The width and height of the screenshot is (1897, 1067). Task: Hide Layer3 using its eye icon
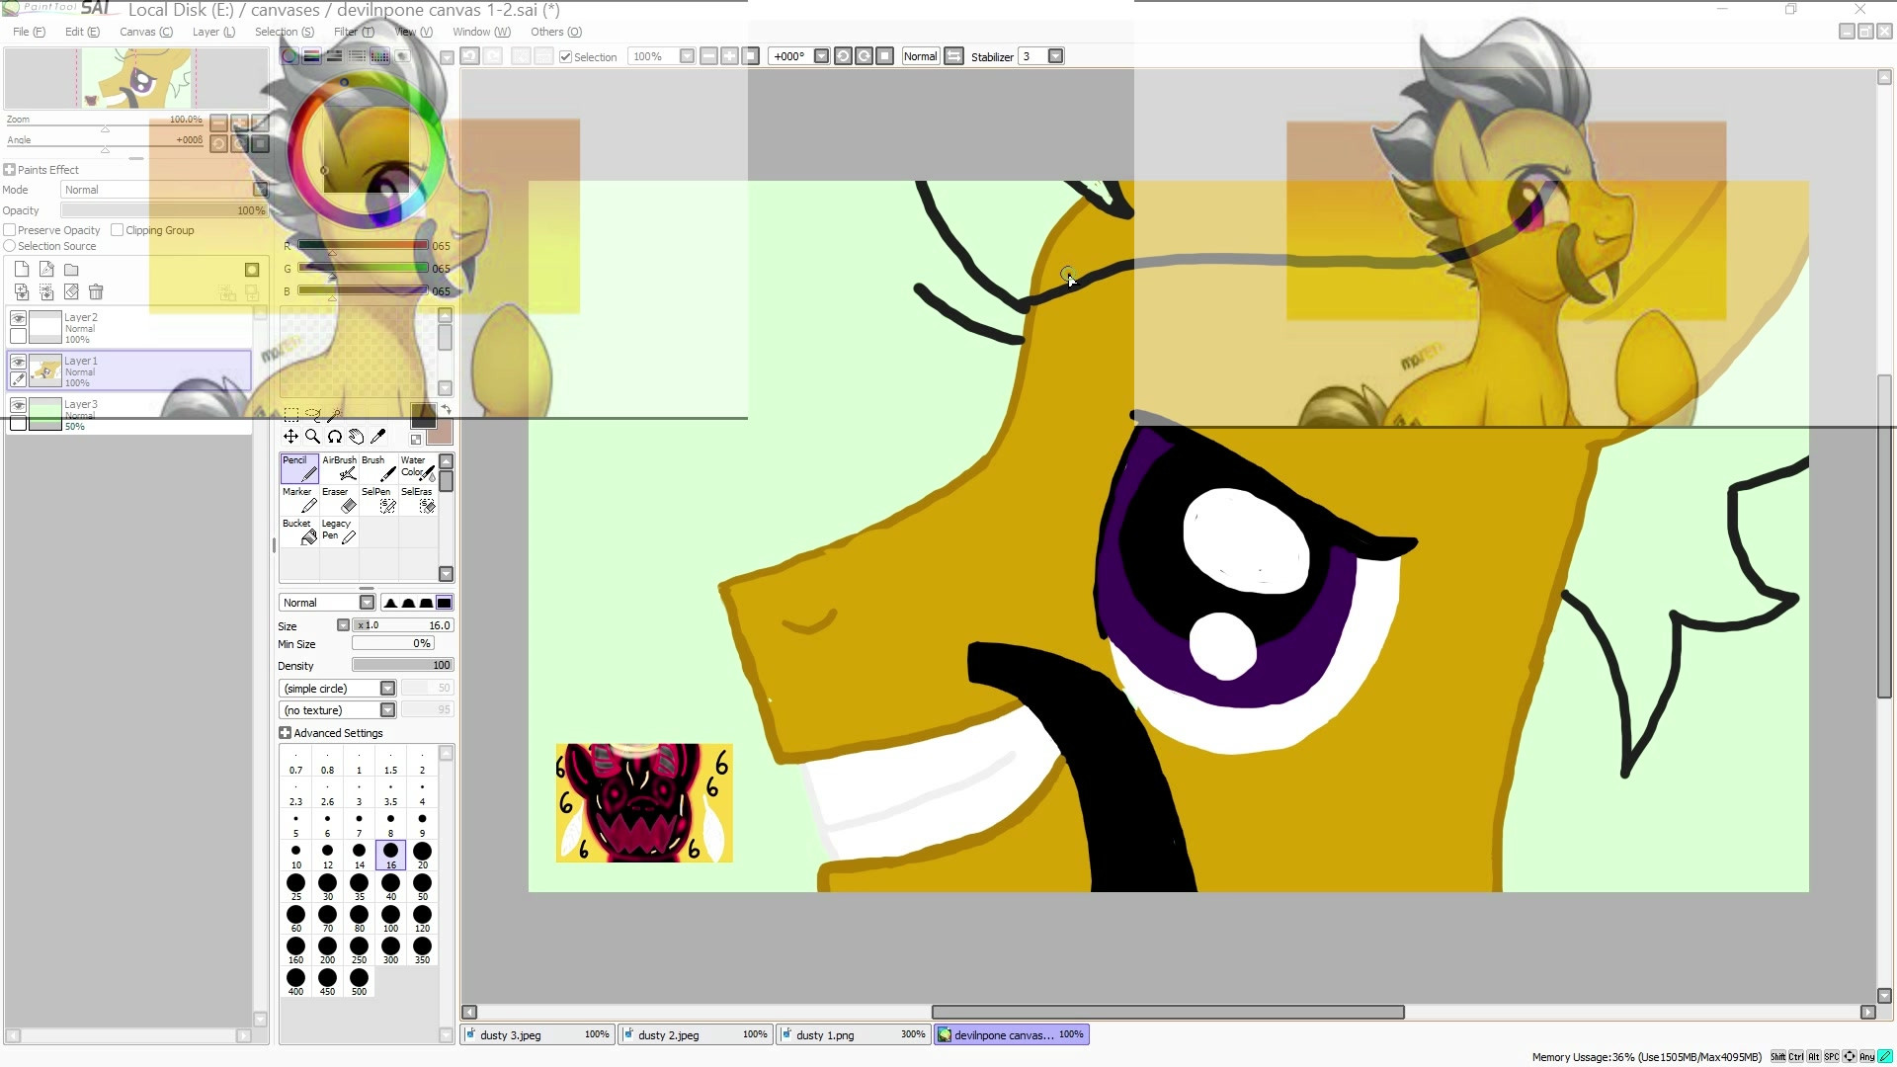(18, 405)
